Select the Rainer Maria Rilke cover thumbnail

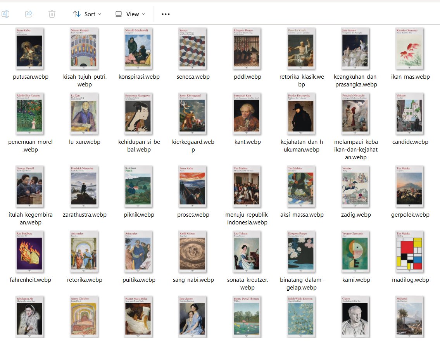point(139,317)
